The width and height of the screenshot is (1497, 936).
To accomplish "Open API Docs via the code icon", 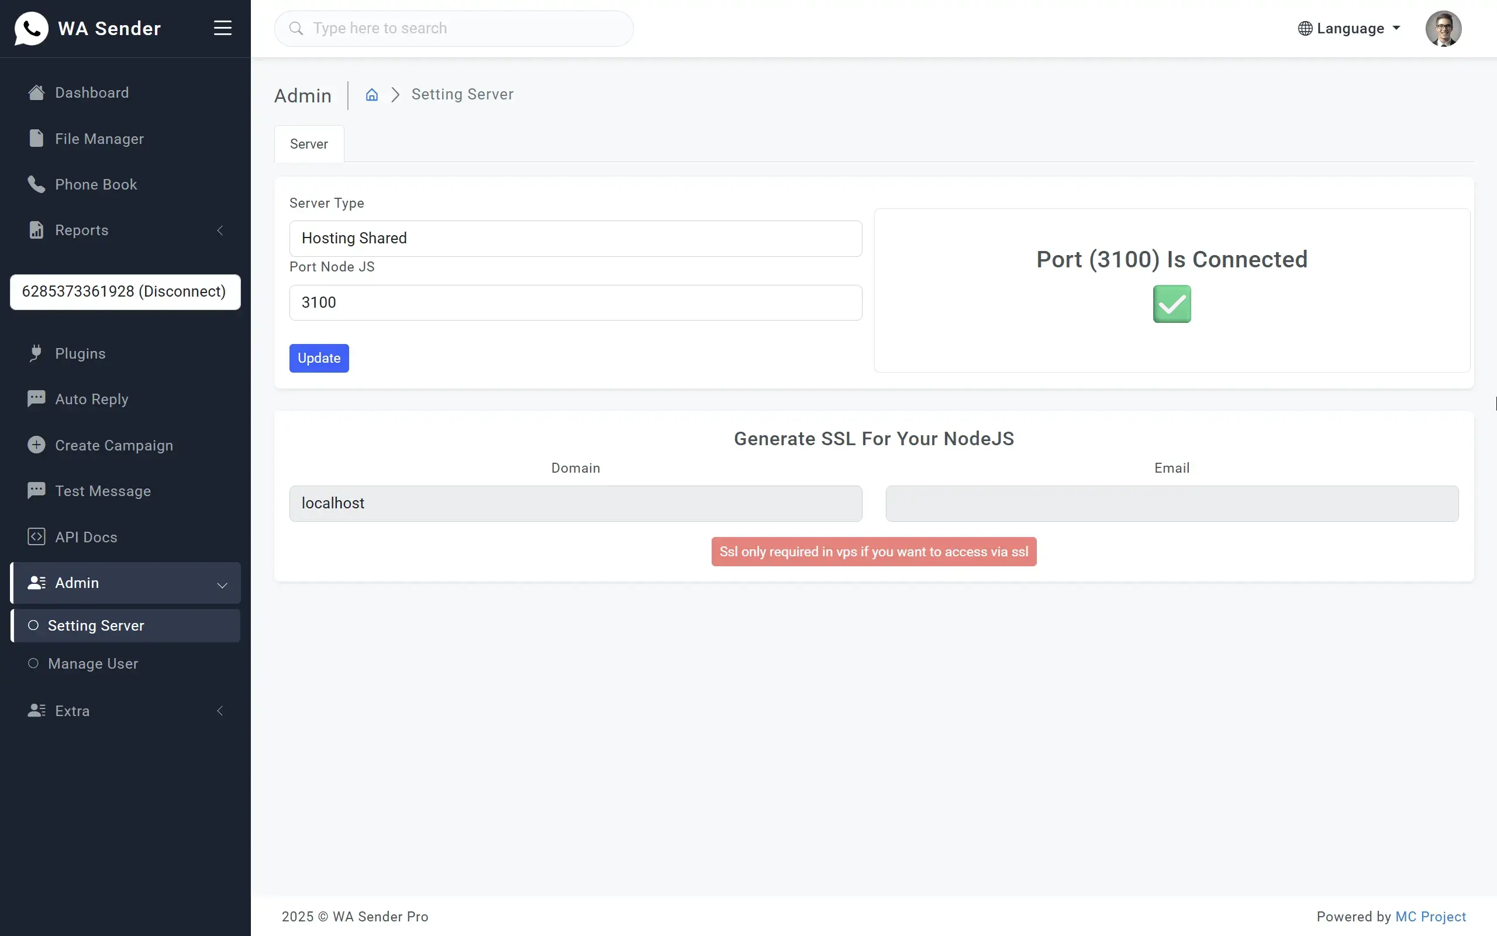I will (36, 536).
